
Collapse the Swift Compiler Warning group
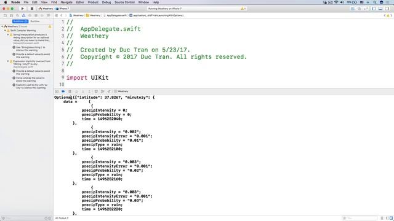5,31
